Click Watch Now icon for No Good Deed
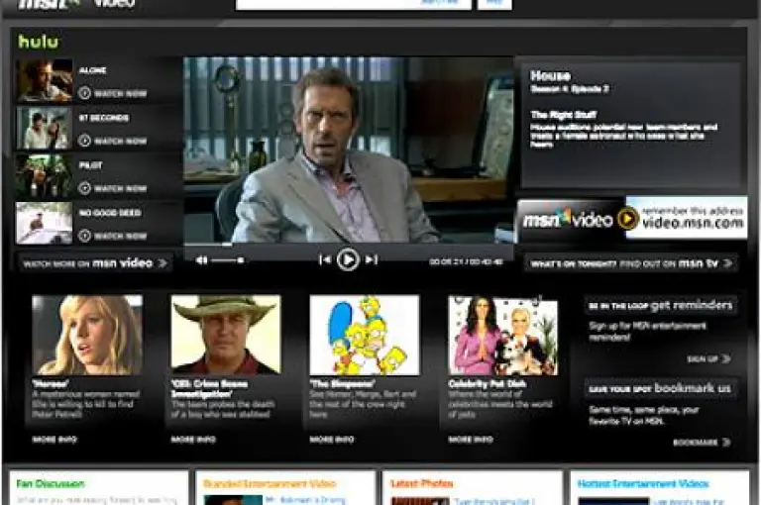Viewport: 761px width, 505px height. click(x=84, y=236)
